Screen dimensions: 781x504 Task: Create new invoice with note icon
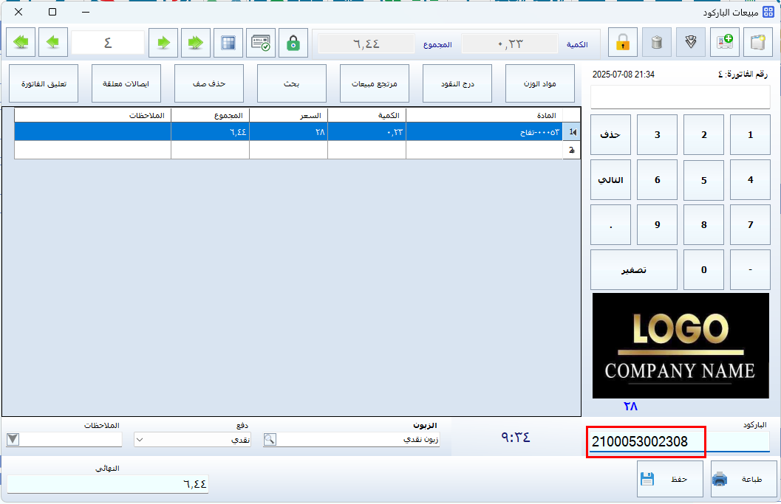pos(758,43)
